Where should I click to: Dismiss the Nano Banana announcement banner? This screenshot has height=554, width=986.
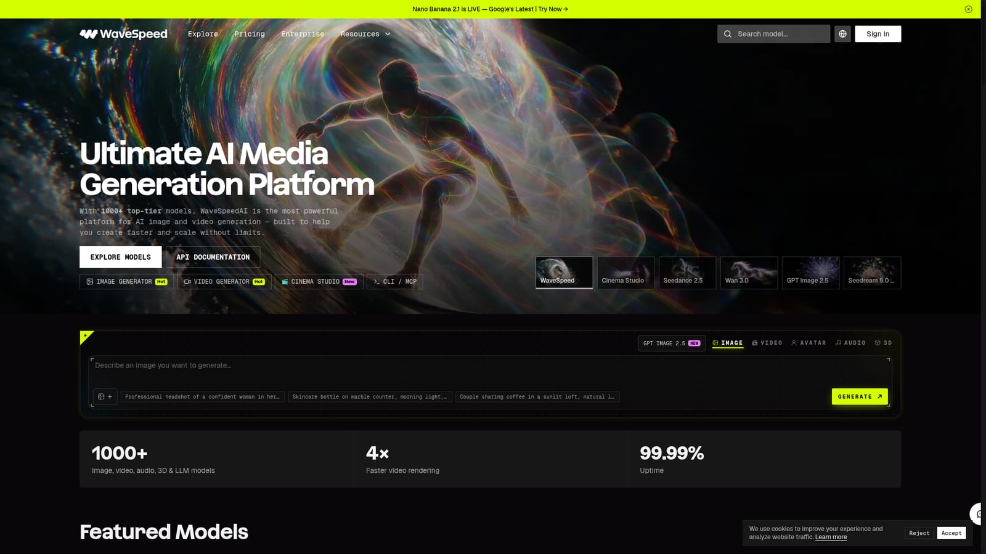pyautogui.click(x=968, y=9)
